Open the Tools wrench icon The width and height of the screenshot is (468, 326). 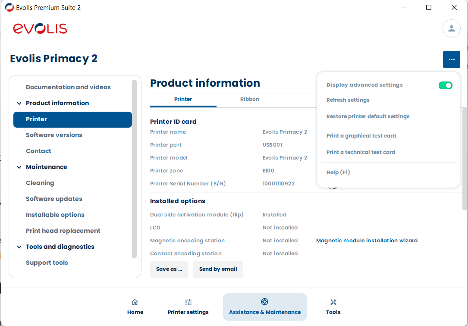pyautogui.click(x=333, y=302)
